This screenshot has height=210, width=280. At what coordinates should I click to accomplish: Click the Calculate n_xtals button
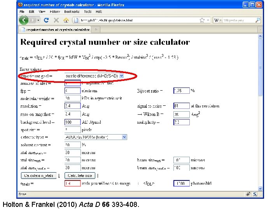38,176
